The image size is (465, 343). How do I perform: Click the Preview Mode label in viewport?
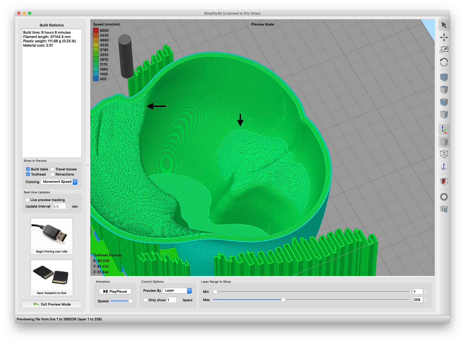click(263, 24)
